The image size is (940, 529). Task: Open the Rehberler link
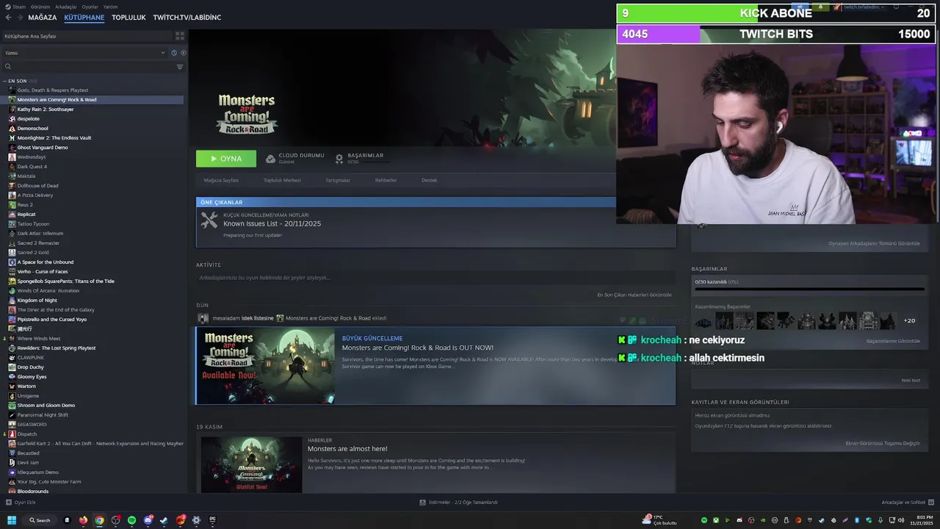click(x=386, y=180)
